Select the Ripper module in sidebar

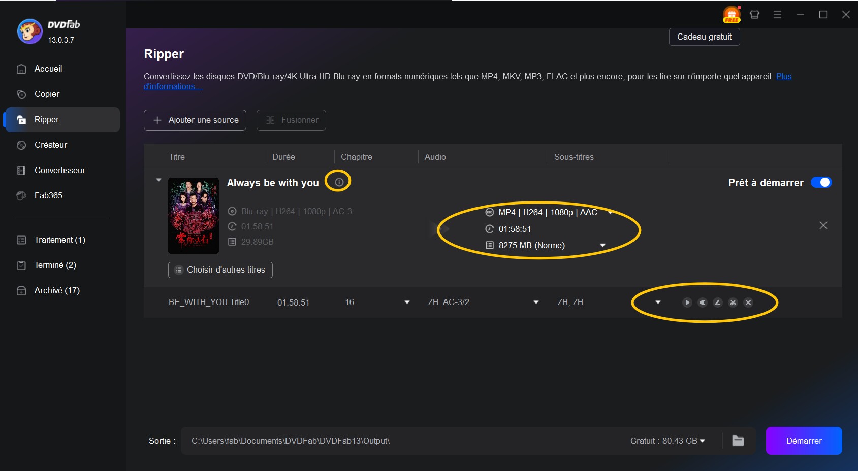coord(62,120)
